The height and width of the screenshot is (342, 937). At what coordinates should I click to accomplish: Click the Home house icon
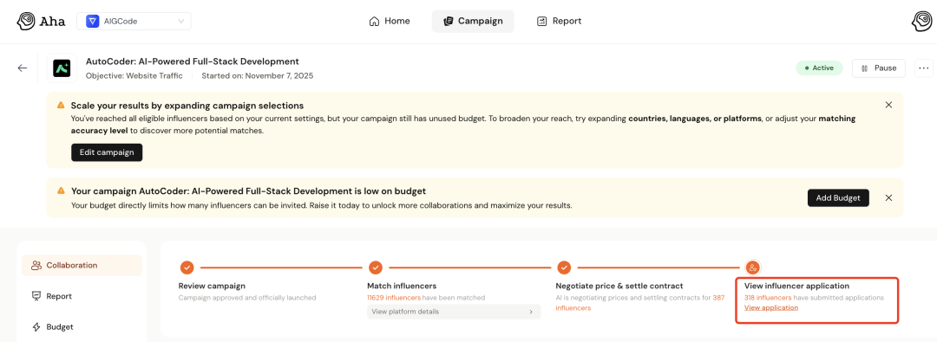[375, 22]
